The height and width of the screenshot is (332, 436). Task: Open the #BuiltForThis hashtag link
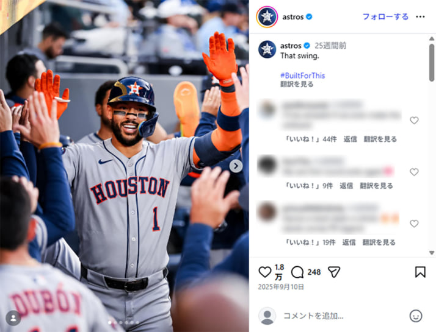tap(302, 76)
